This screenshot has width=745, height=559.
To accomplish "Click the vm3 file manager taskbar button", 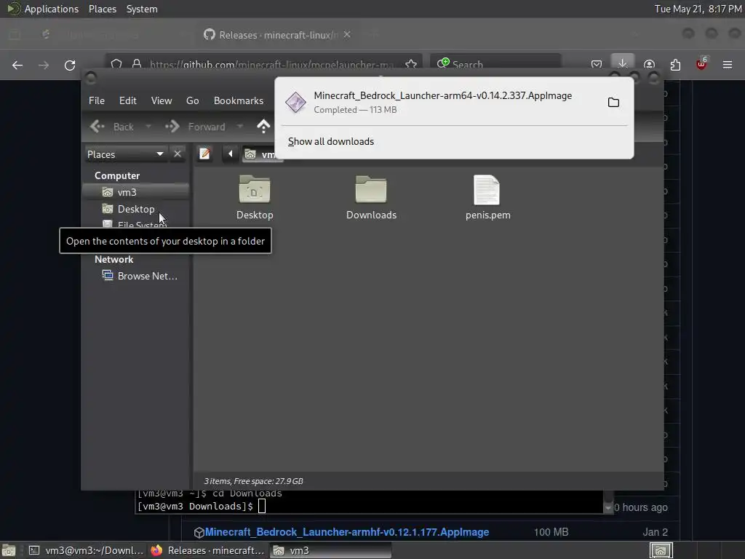I will coord(331,550).
